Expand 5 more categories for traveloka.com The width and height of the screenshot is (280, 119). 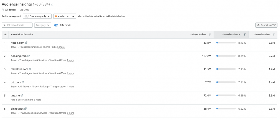pos(70,73)
